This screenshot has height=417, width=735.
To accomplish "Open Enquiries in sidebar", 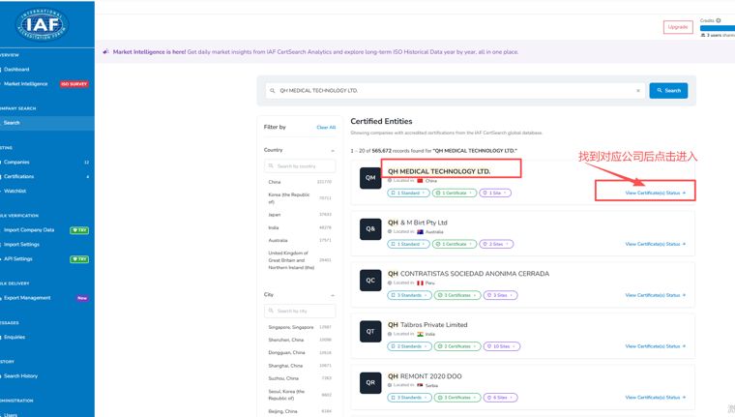I will coord(15,338).
